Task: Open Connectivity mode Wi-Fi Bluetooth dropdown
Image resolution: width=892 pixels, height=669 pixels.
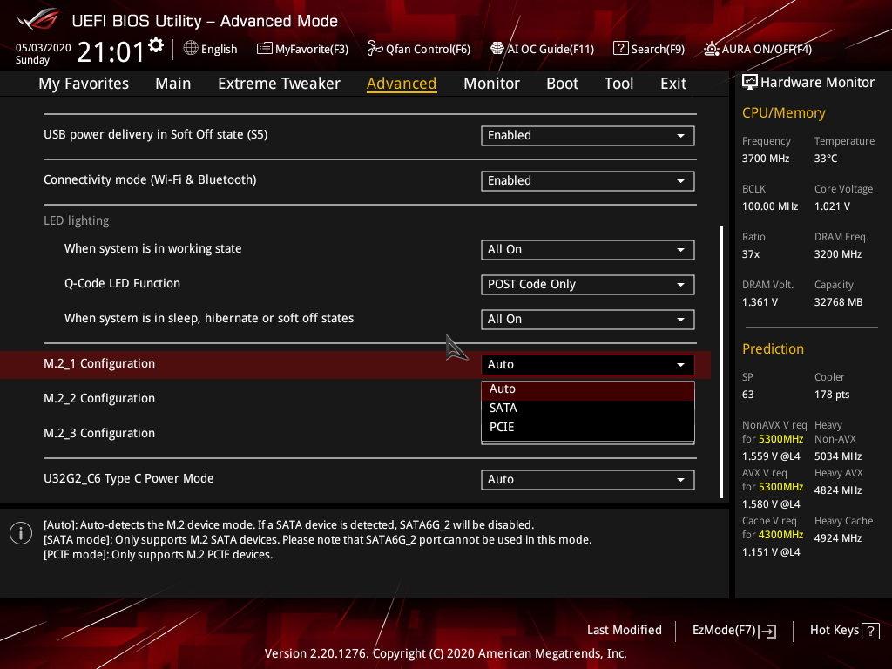Action: tap(588, 181)
